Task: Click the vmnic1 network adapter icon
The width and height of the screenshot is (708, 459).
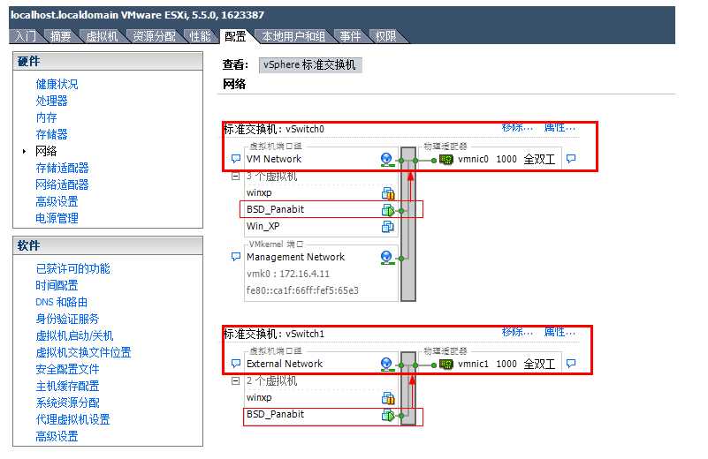Action: [446, 364]
